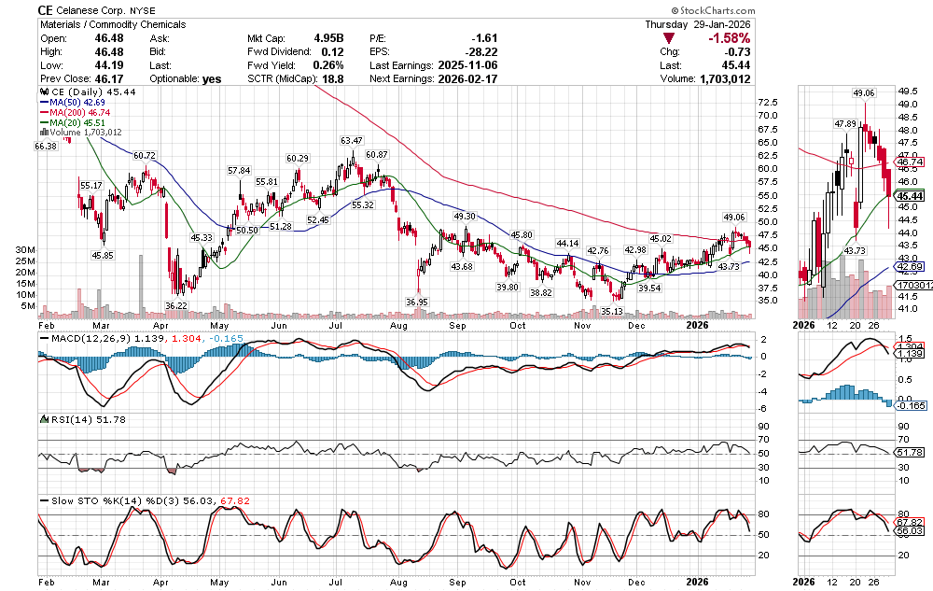
Task: Click the volume bars icon in legend
Action: click(42, 133)
